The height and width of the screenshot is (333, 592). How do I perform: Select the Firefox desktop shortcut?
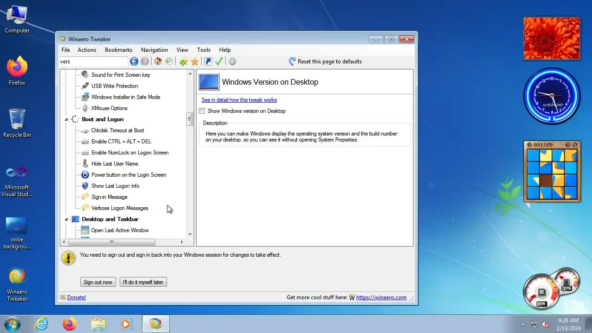pos(17,71)
